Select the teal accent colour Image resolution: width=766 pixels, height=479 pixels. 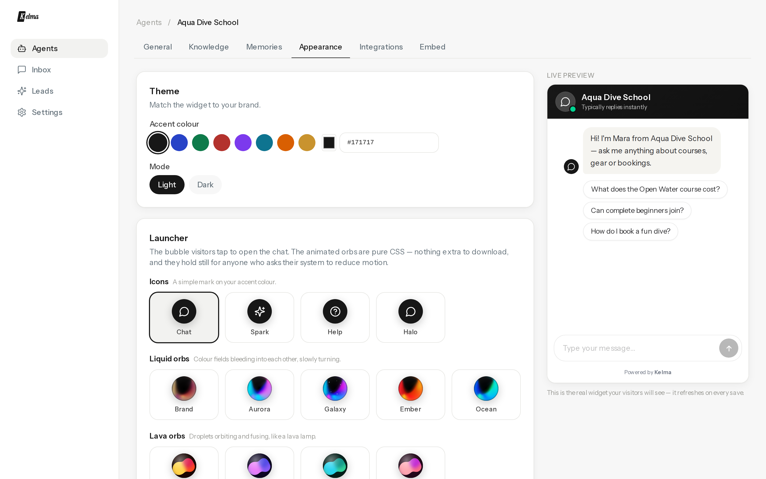(264, 143)
